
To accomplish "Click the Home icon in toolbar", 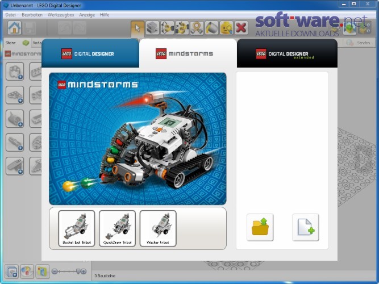I will point(14,28).
